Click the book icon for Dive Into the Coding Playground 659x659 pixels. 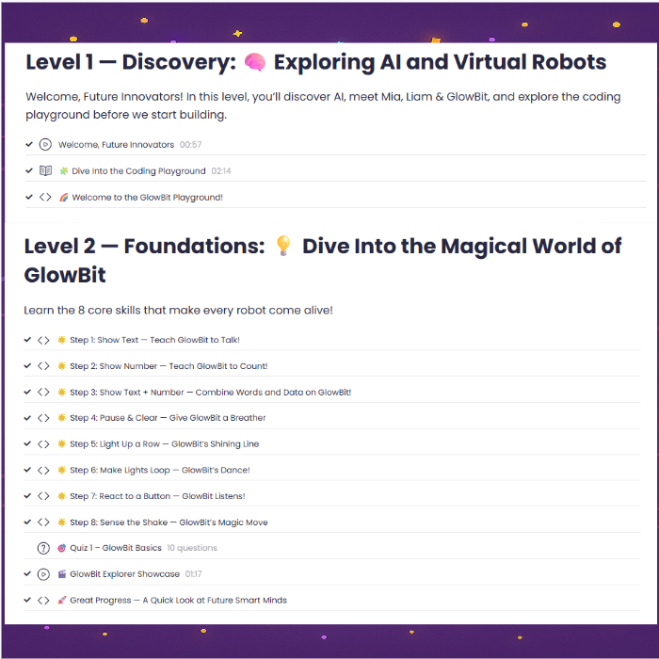pyautogui.click(x=44, y=171)
